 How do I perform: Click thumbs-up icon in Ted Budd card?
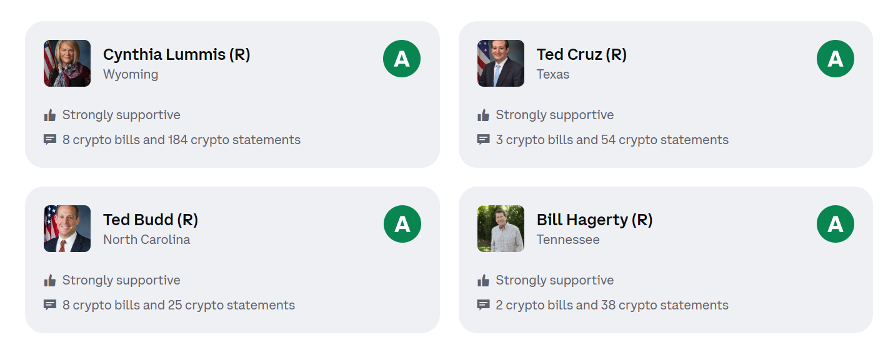(x=50, y=280)
